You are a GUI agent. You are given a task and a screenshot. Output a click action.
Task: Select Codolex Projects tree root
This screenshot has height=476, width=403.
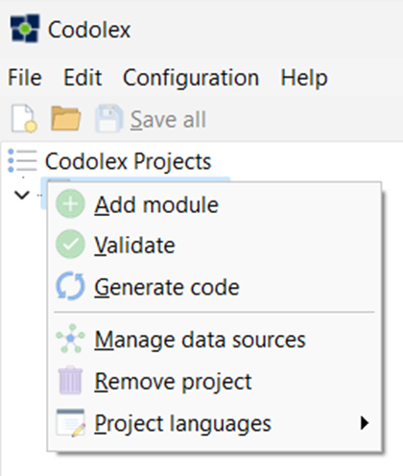pyautogui.click(x=128, y=161)
